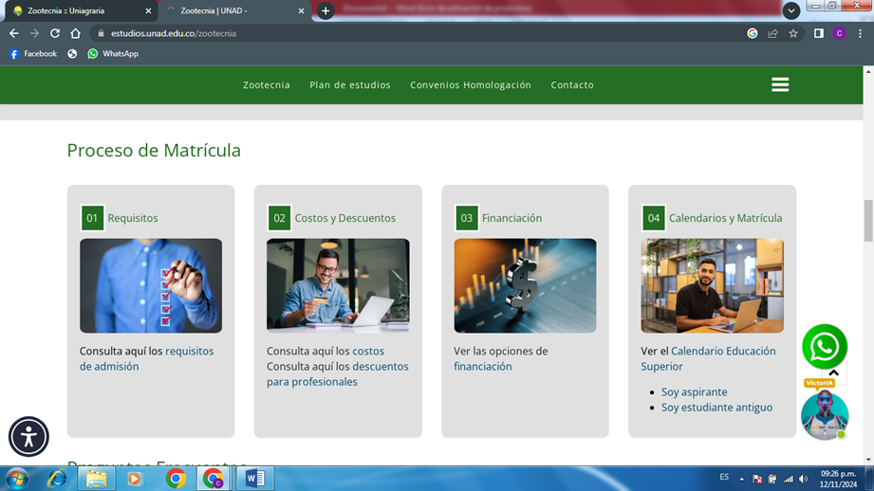Viewport: 874px width, 491px height.
Task: Click the page vertical scrollbar thumb
Action: tap(867, 222)
